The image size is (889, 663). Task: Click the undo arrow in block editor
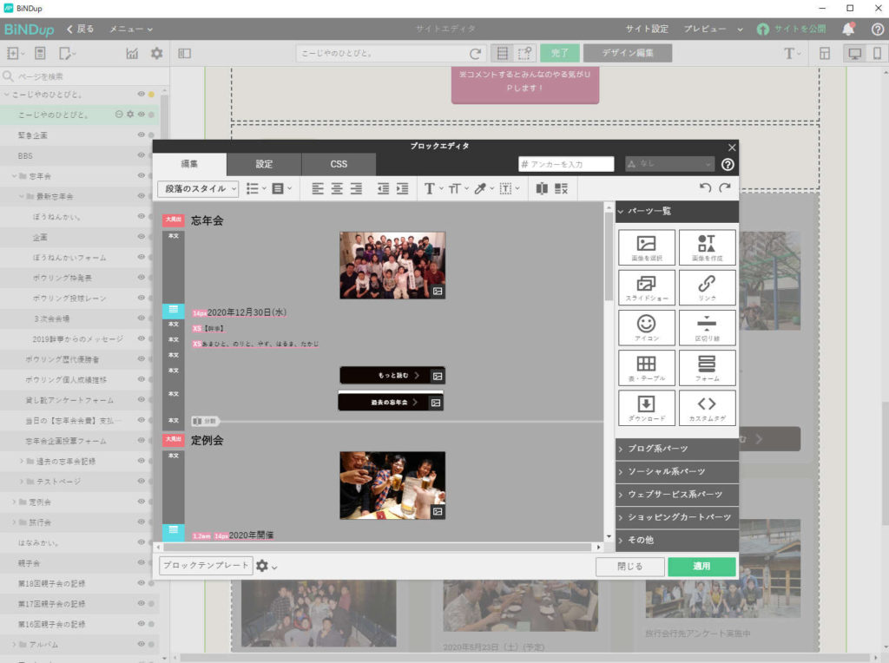pos(705,188)
